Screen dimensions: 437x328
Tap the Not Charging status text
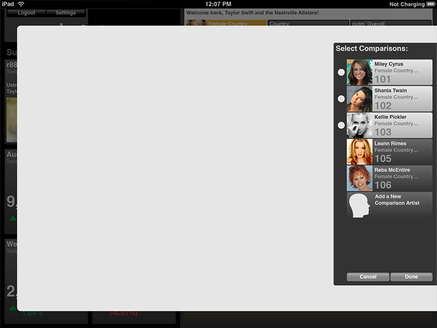(x=407, y=4)
